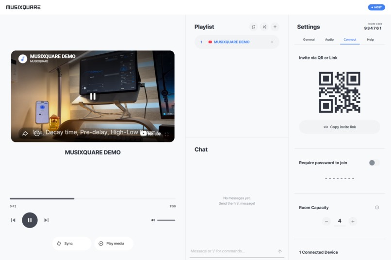This screenshot has width=391, height=260.
Task: Decrease room capacity with minus button
Action: coord(326,221)
